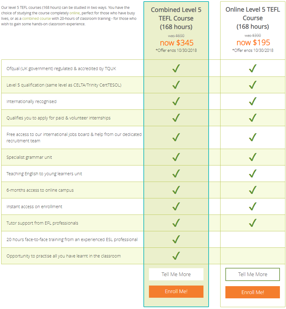Open Tell Me More for Combined course
Screen dimensions: 286x309
(x=176, y=274)
